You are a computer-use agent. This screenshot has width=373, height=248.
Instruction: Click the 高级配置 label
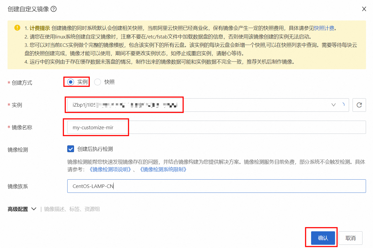[x=18, y=209]
